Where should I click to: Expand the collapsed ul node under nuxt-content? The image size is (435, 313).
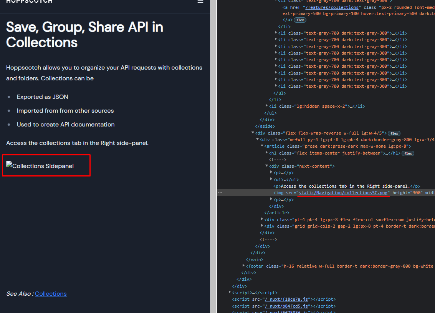[x=271, y=179]
